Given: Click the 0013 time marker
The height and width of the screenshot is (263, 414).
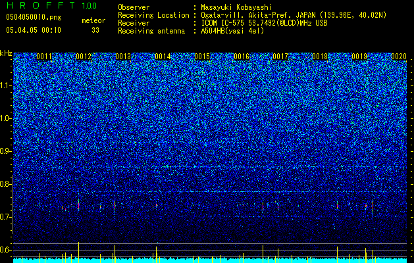Looking at the screenshot, I should (x=123, y=57).
